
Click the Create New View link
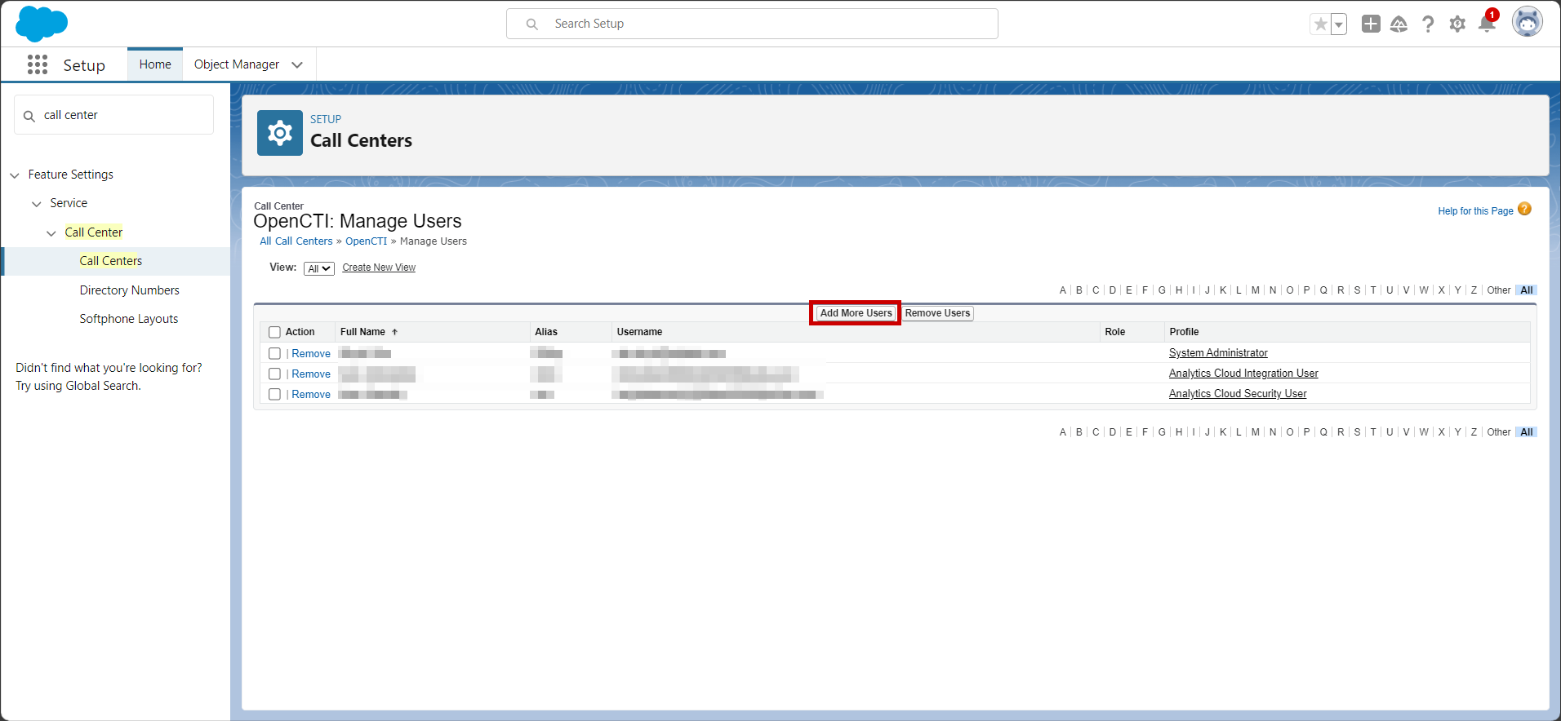[x=379, y=268]
